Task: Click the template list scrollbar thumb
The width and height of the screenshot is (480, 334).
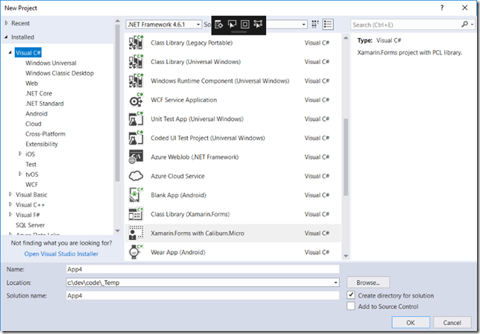Action: coord(346,157)
